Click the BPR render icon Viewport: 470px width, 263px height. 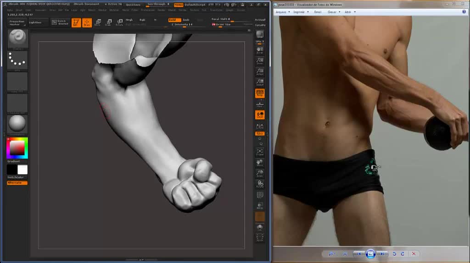[x=260, y=34]
